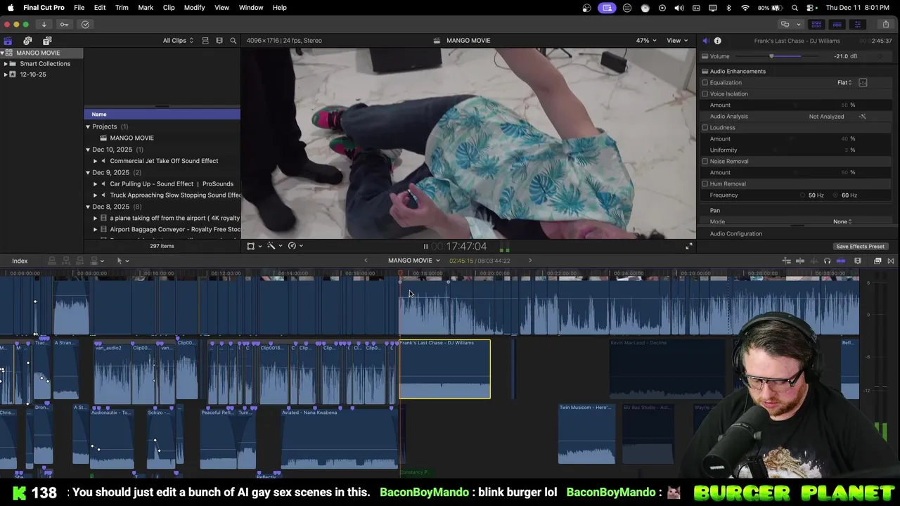Toggle clip grouping list view icon

[x=205, y=41]
